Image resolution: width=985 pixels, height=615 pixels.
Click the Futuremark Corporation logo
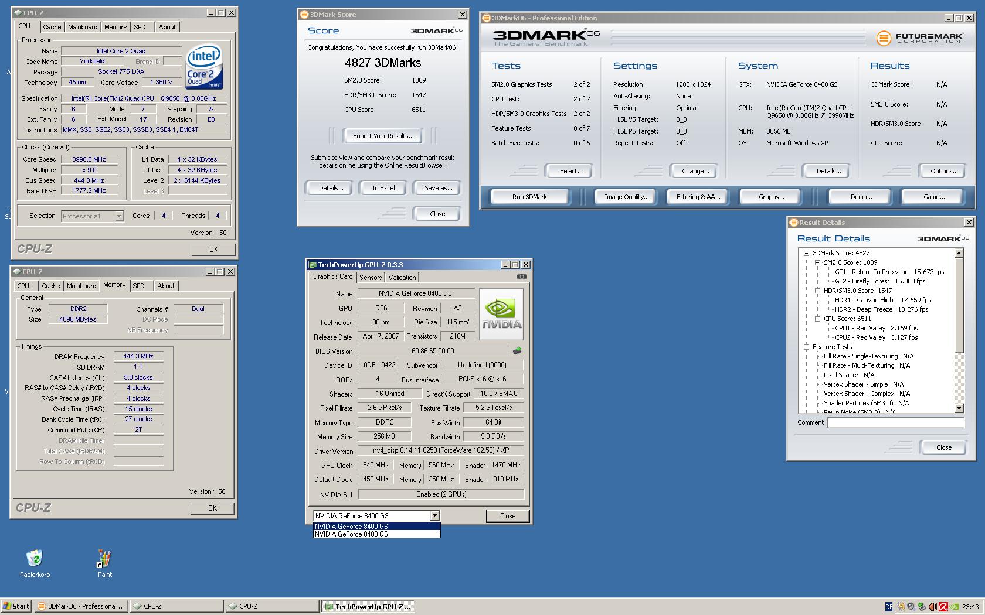pyautogui.click(x=919, y=38)
